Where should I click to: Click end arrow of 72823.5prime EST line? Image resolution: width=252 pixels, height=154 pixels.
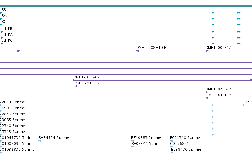click(x=213, y=105)
